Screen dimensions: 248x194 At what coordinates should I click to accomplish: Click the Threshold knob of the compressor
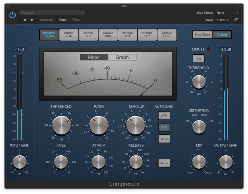click(61, 125)
